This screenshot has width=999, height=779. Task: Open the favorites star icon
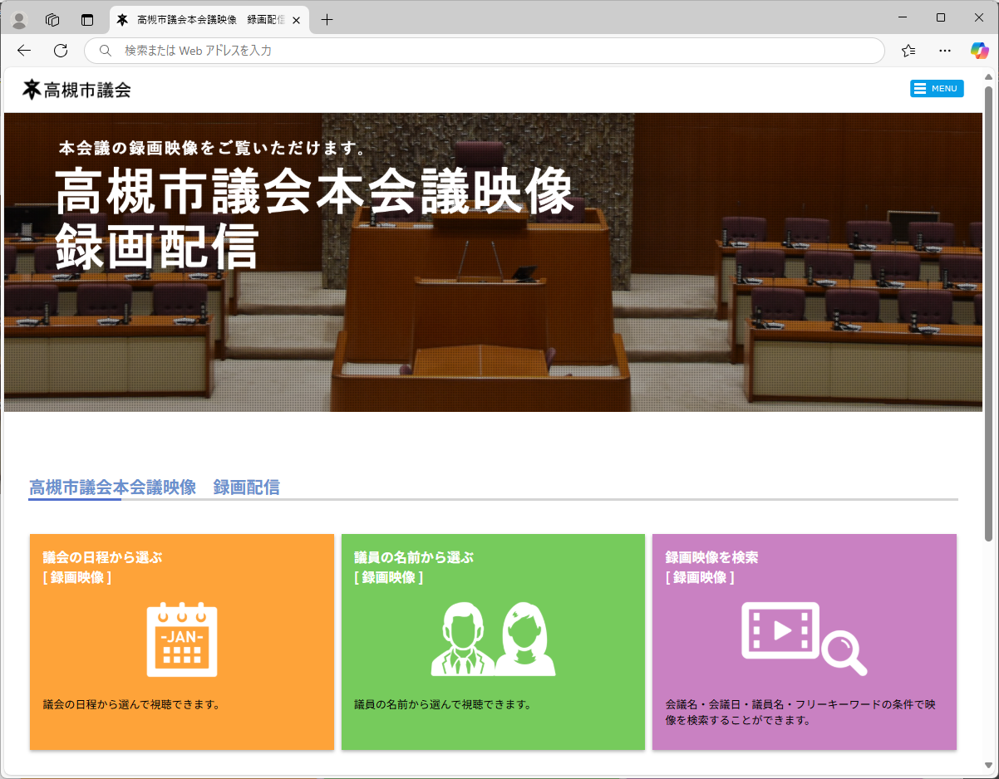pyautogui.click(x=908, y=51)
